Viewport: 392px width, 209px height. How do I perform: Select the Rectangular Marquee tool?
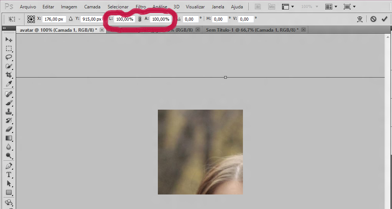tap(9, 49)
